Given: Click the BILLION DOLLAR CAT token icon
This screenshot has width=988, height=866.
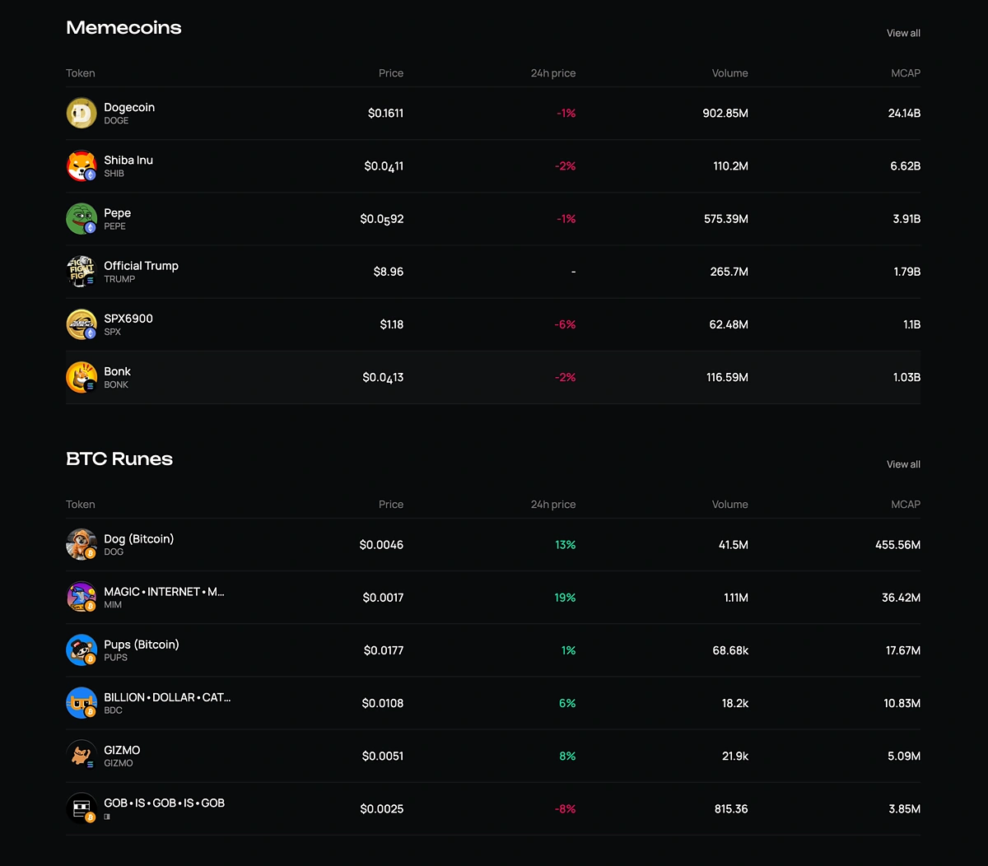Looking at the screenshot, I should click(81, 703).
